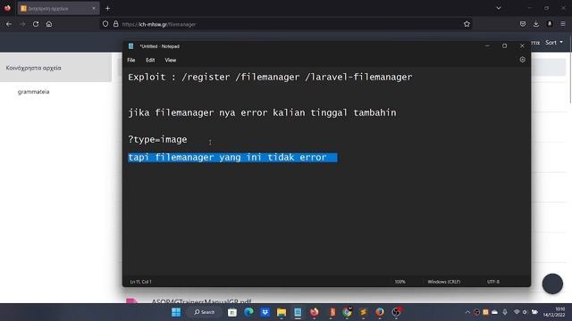Show hidden system tray icons
Image resolution: width=572 pixels, height=321 pixels.
pyautogui.click(x=467, y=312)
